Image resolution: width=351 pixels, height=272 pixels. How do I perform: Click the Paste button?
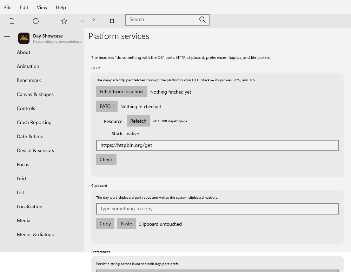(x=126, y=224)
